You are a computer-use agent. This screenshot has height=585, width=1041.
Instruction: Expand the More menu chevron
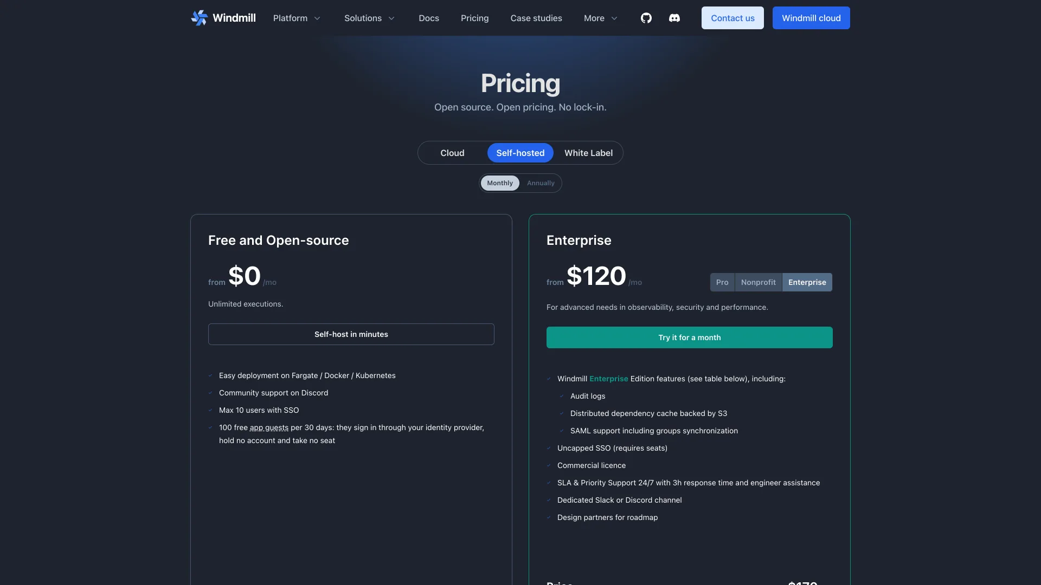pos(614,18)
